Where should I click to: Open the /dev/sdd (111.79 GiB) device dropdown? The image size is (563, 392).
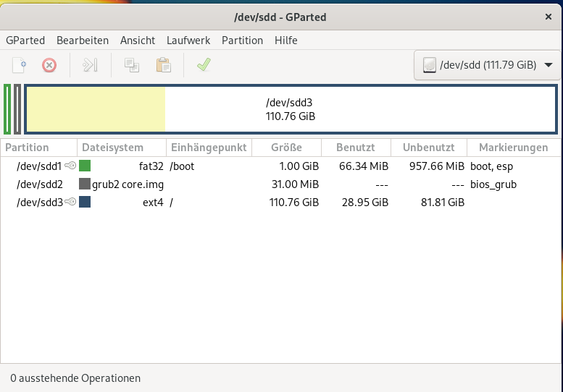[x=487, y=65]
